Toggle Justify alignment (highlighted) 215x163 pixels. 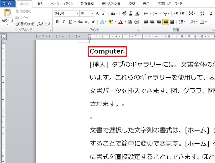point(166,22)
